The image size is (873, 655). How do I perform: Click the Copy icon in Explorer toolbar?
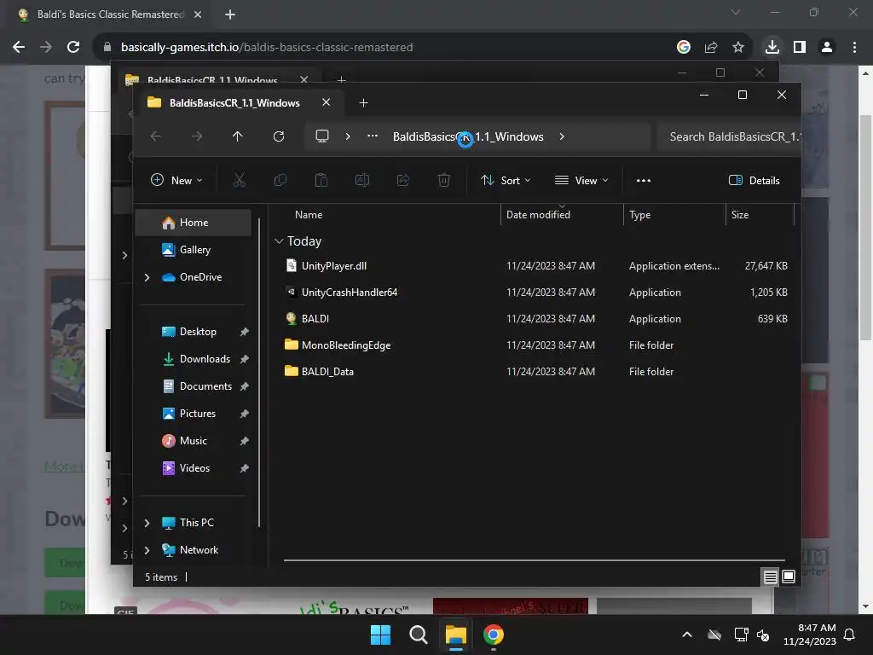tap(280, 180)
